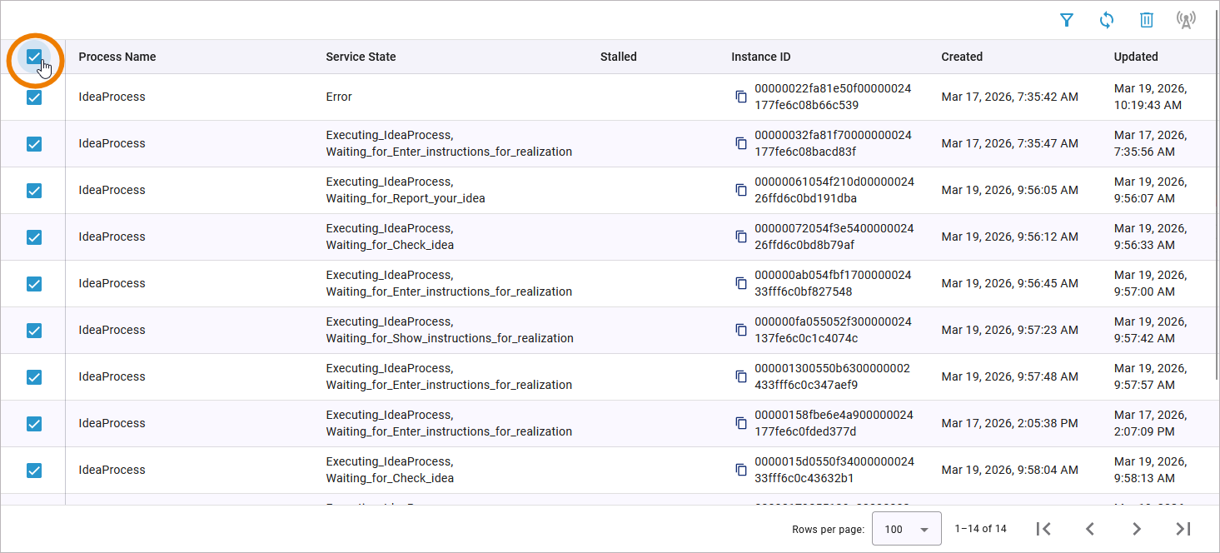Copy instance ID ending in 33fff6c0c43632b1
This screenshot has width=1220, height=553.
pos(741,470)
